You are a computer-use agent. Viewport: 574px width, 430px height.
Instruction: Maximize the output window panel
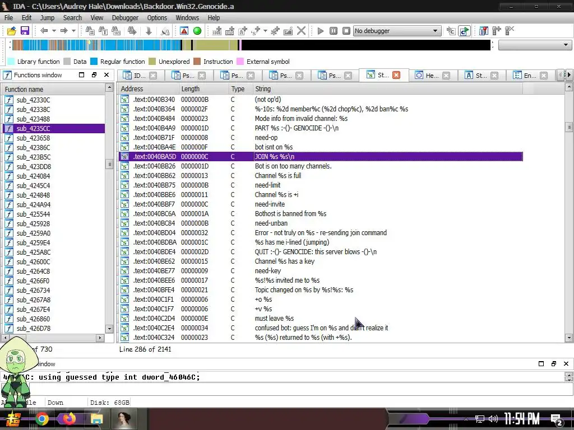tap(541, 363)
